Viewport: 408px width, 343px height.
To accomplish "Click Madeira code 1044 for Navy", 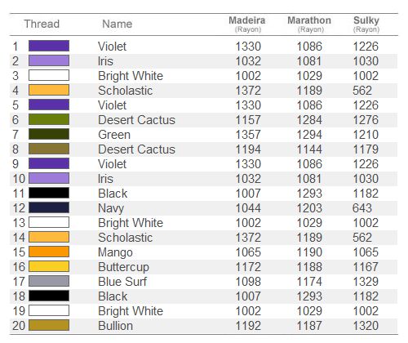I will point(248,208).
